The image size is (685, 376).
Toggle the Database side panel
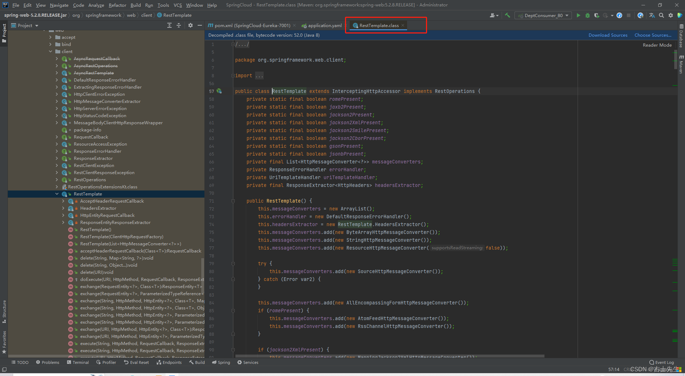point(681,36)
